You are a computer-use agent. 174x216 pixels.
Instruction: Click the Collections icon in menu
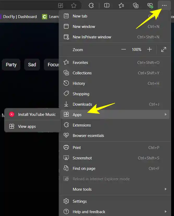tap(66, 73)
